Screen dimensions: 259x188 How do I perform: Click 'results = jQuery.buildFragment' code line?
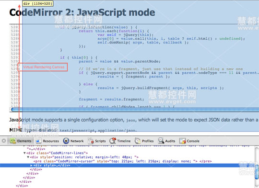[x=161, y=88]
